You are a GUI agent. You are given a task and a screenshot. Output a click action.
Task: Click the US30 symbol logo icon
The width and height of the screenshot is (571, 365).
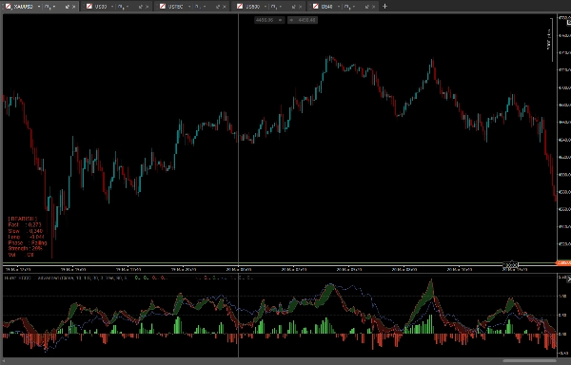89,7
